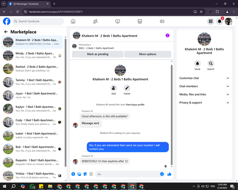The width and height of the screenshot is (238, 190).
Task: Open the tab search dropdown arrow
Action: 3,4
